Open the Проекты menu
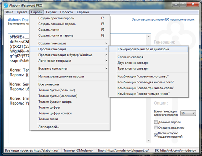 tap(66, 12)
